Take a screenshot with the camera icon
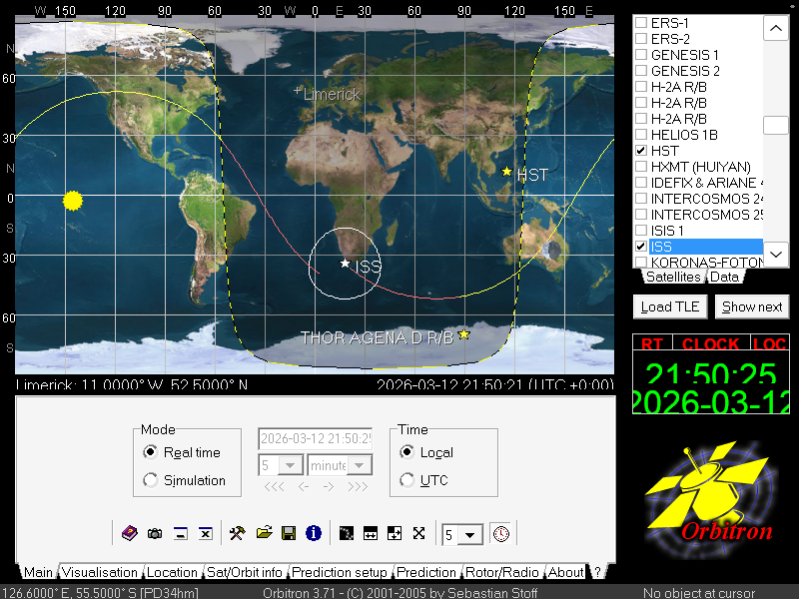The height and width of the screenshot is (599, 799). pyautogui.click(x=155, y=534)
